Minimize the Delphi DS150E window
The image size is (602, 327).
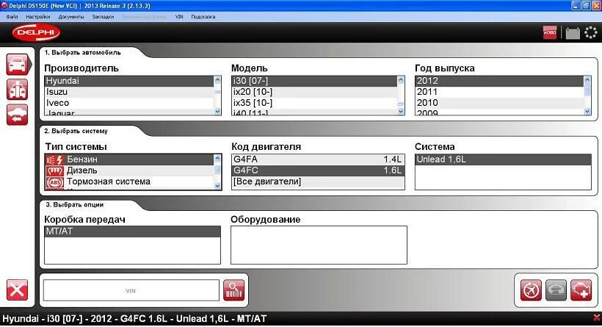(x=576, y=5)
